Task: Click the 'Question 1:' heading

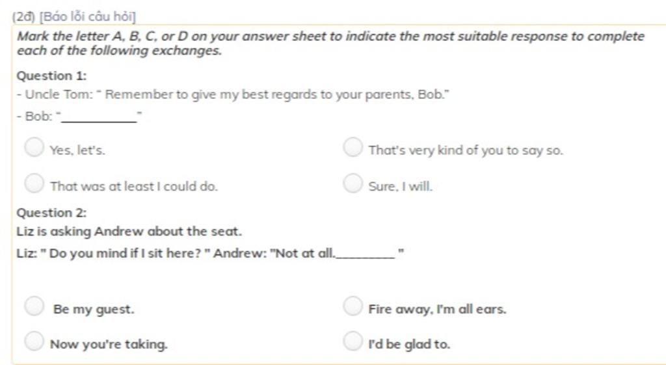Action: pos(51,76)
